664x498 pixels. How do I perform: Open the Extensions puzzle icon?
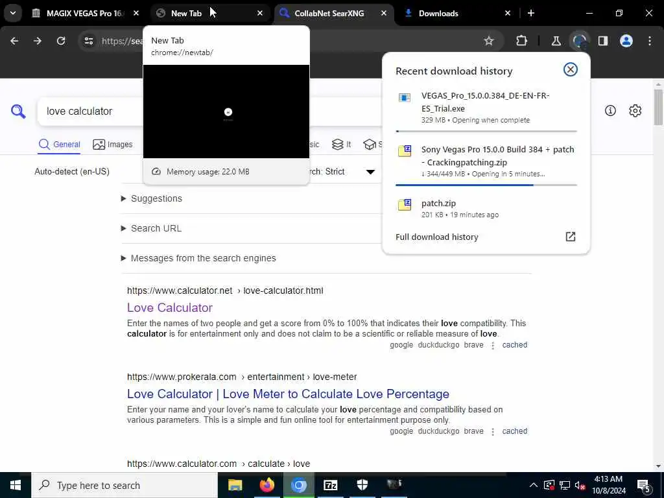point(522,41)
